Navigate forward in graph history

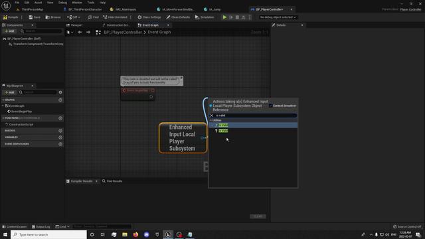point(88,33)
